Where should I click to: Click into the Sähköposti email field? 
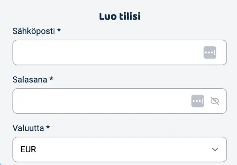(x=106, y=53)
